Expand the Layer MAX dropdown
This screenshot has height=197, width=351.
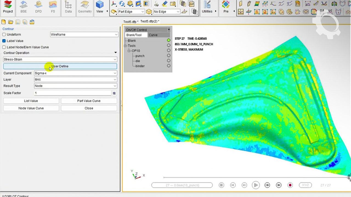pyautogui.click(x=75, y=79)
